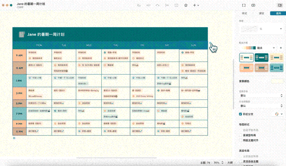
Task: Click the 背景颜色 color swatch
Action: tap(277, 81)
